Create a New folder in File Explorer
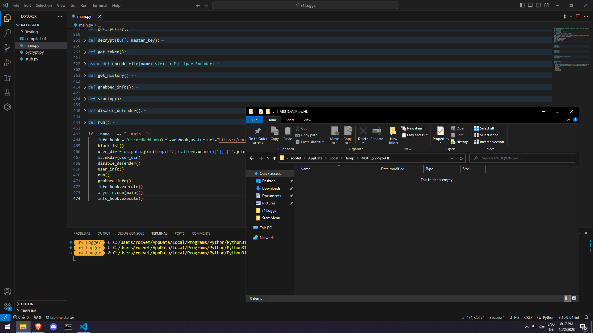Image resolution: width=593 pixels, height=333 pixels. pos(393,135)
